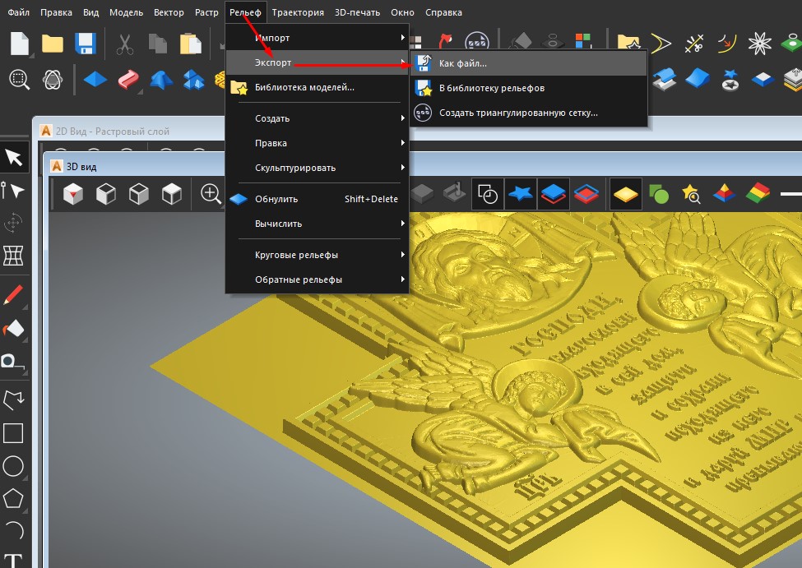Click the star with magnifier icon
The height and width of the screenshot is (568, 802).
tap(691, 194)
